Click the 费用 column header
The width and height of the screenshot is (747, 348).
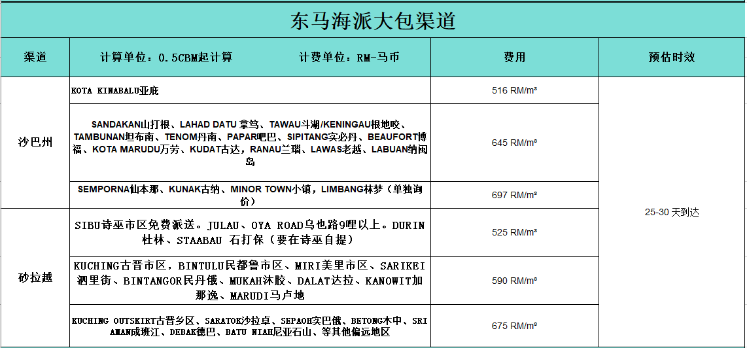point(515,57)
